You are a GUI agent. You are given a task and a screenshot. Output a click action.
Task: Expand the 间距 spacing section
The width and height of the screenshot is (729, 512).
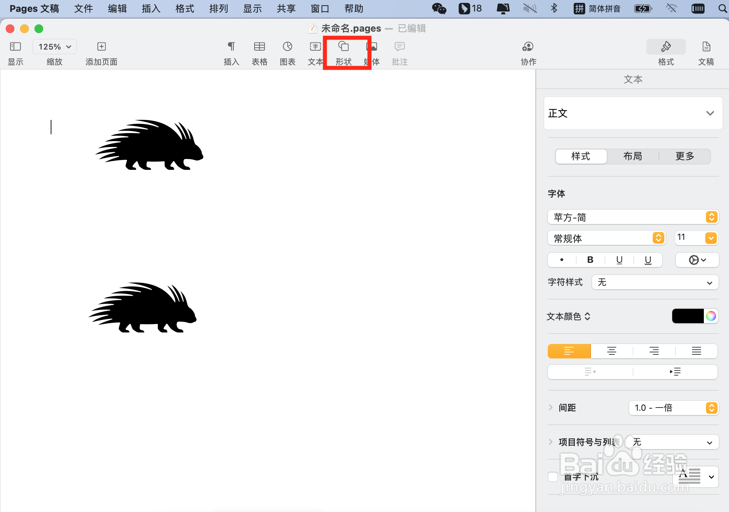[551, 408]
